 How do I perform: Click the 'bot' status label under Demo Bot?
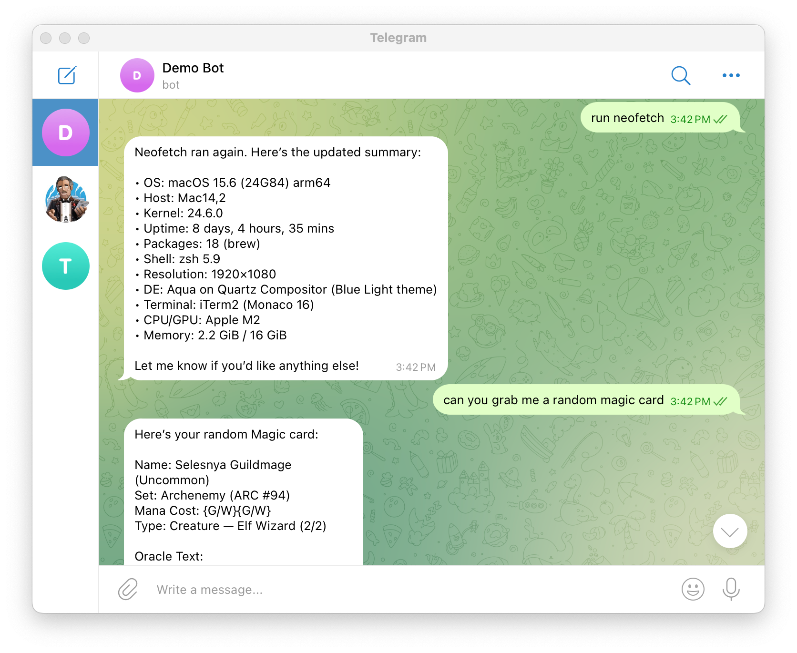tap(171, 85)
